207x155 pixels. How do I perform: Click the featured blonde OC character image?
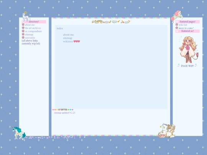189,49
